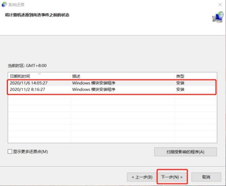The image size is (226, 186).
Task: Click Windows 模块安装程序 description in the 11/2 row
Action: click(x=93, y=89)
